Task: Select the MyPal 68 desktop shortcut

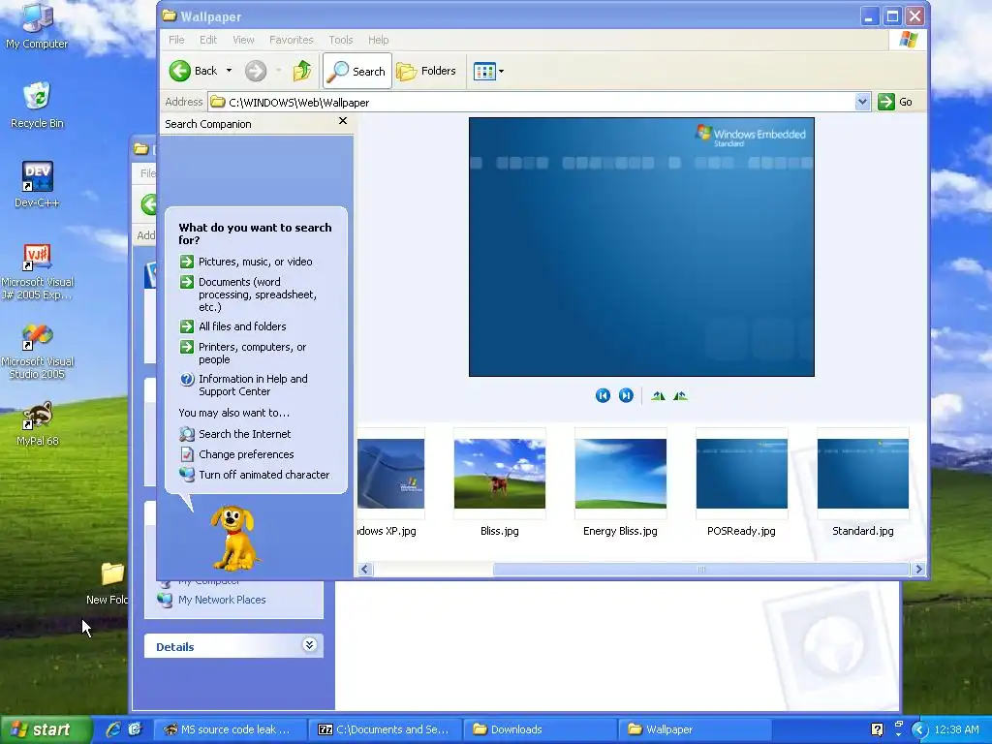Action: (x=37, y=424)
